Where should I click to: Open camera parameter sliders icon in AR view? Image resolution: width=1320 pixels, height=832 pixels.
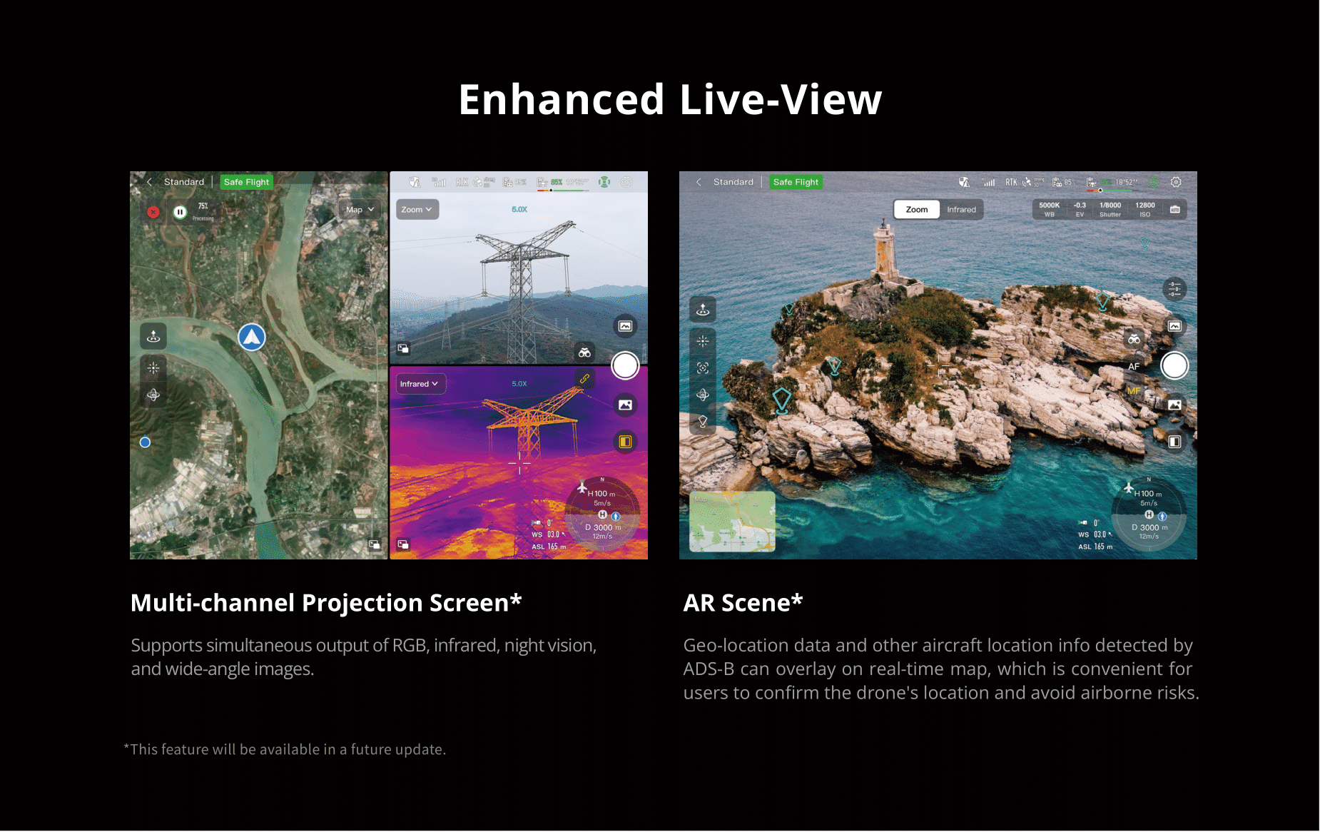click(1174, 289)
